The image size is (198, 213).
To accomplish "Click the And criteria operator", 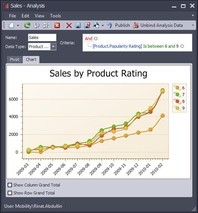I will (89, 39).
